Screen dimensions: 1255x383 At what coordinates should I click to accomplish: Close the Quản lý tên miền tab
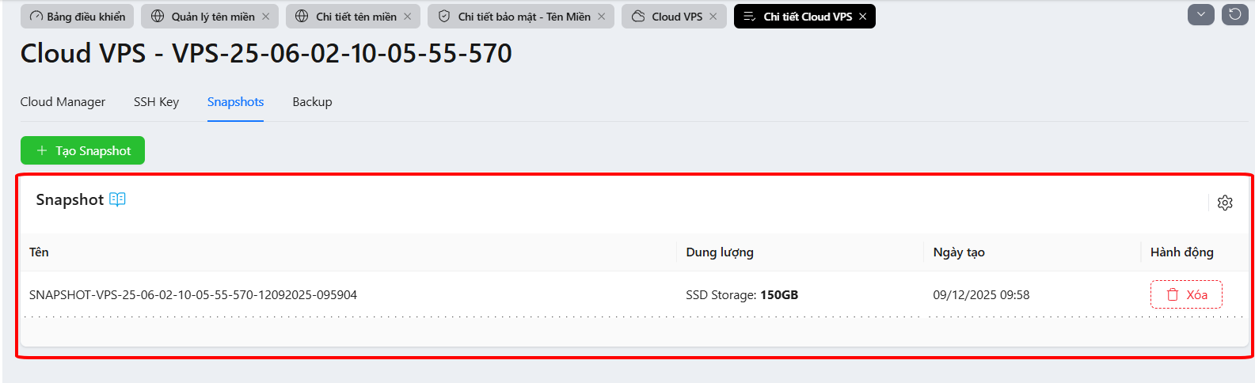coord(265,17)
